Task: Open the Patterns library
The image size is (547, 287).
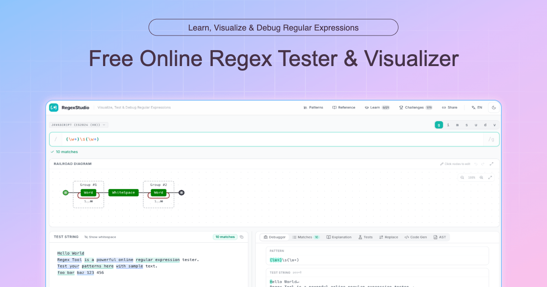Action: (x=313, y=108)
